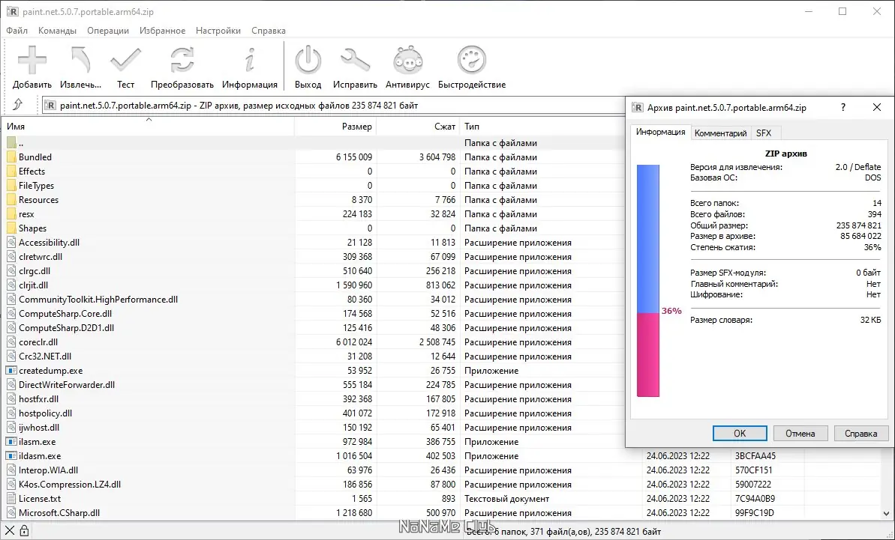Image resolution: width=895 pixels, height=540 pixels.
Task: Open the Справка menu
Action: tap(269, 31)
